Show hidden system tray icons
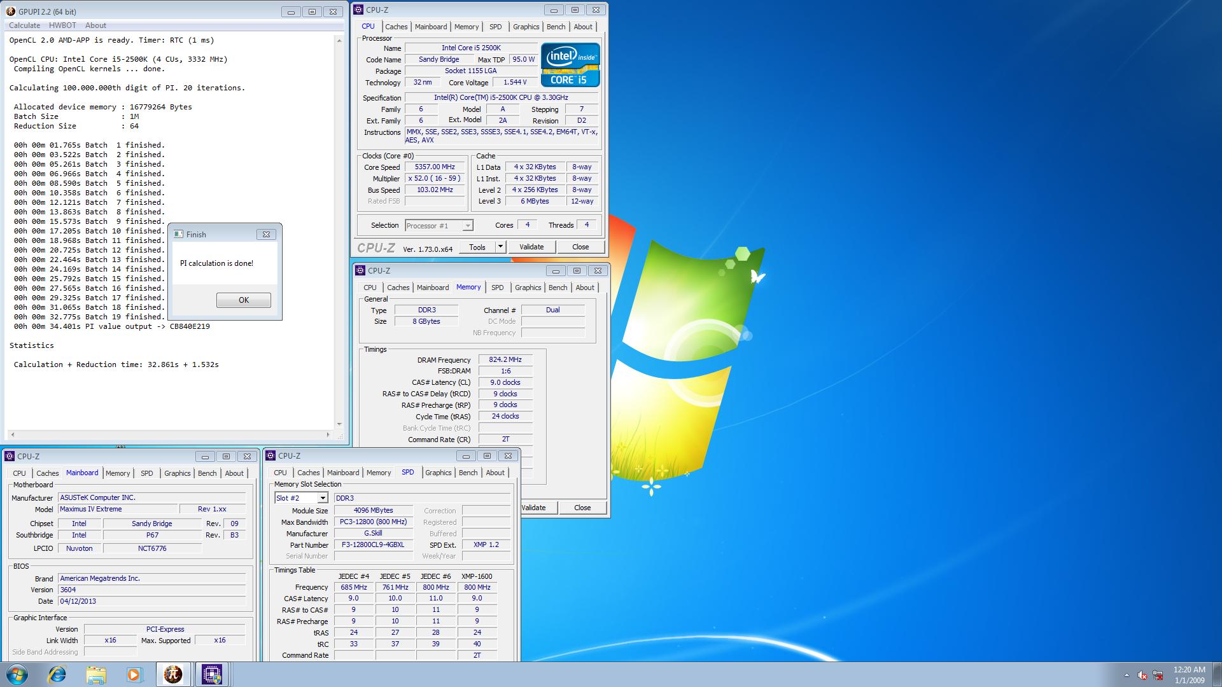This screenshot has height=687, width=1222. (x=1127, y=675)
